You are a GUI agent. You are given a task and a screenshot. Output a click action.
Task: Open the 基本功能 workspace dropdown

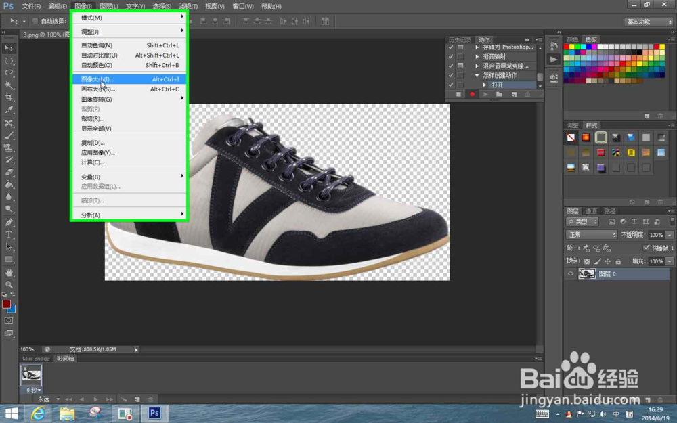coord(649,22)
